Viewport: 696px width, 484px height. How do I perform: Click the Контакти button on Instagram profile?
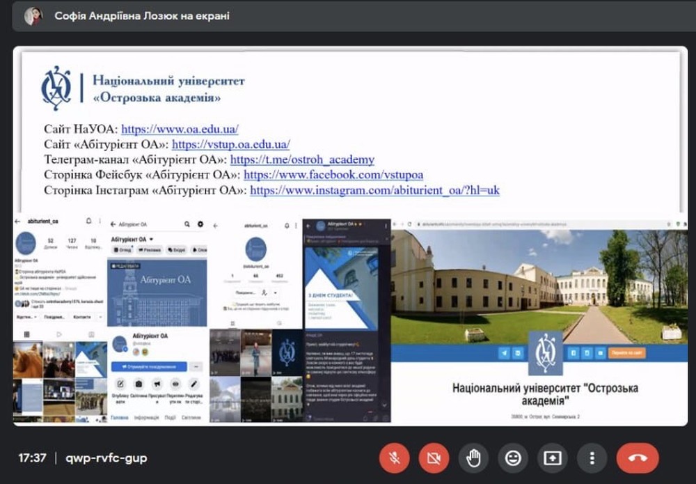coord(81,317)
